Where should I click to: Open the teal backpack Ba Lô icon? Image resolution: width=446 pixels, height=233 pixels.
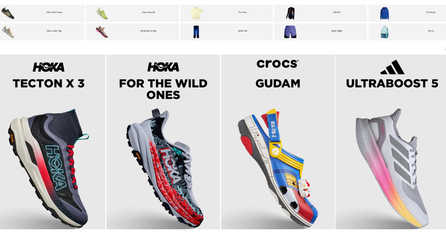384,32
